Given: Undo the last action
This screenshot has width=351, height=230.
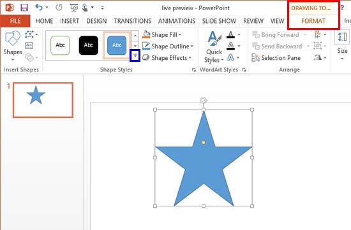Looking at the screenshot, I should 39,8.
